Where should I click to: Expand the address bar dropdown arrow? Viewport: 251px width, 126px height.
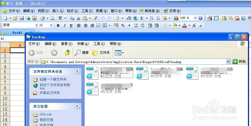pos(228,62)
